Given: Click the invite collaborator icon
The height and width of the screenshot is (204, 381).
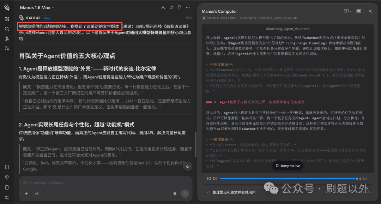Looking at the screenshot, I should (163, 7).
